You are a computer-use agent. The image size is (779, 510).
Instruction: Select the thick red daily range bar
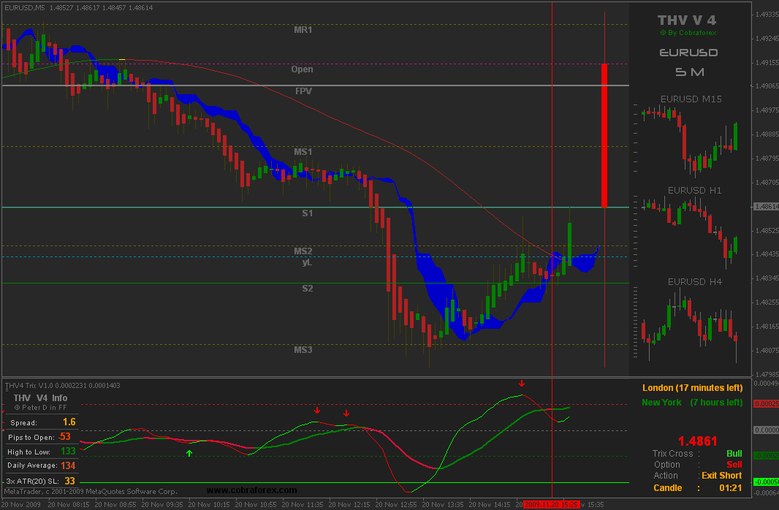point(604,135)
